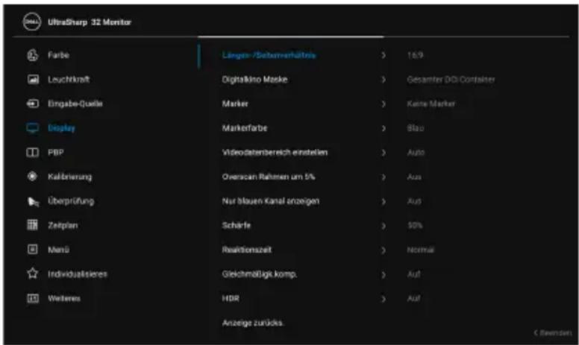Select the Farbe palette icon
The width and height of the screenshot is (579, 345).
click(33, 55)
